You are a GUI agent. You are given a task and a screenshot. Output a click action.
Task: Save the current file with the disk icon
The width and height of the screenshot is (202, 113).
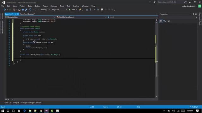tap(23, 10)
